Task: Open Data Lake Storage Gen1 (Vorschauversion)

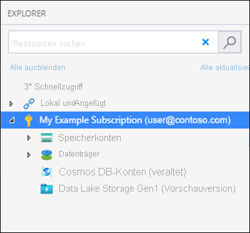Action: coord(147,189)
